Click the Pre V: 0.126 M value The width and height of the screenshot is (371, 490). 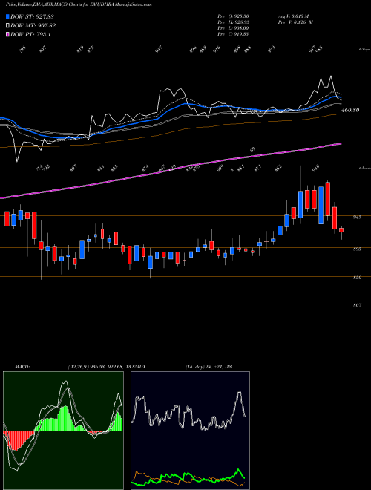tap(295, 22)
